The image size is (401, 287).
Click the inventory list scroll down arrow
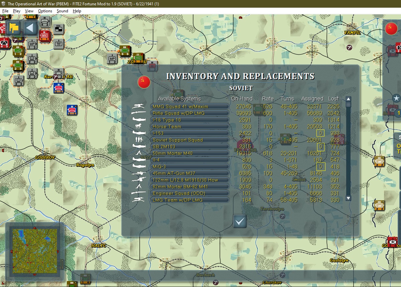pos(348,198)
